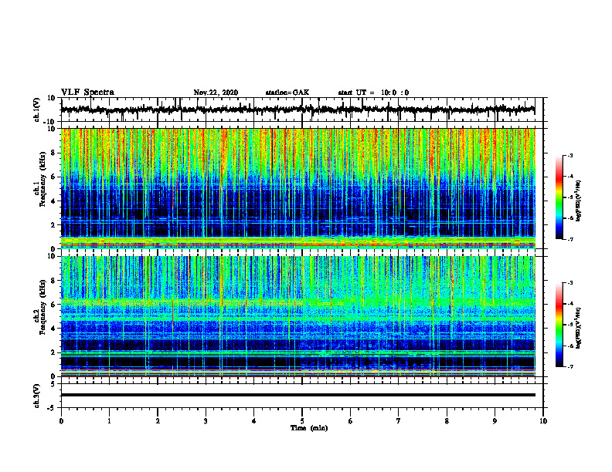The height and width of the screenshot is (472, 612).
Task: Click the 4 kHz tick on ch.2 frequency axis
Action: (x=53, y=329)
